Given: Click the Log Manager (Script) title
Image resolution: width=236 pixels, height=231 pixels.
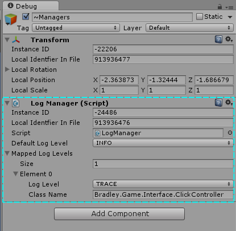Looking at the screenshot, I should click(x=69, y=103).
